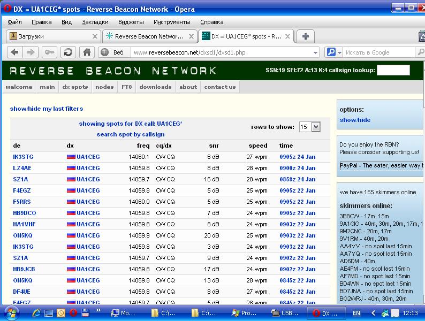Open the Закладки menu
The image size is (425, 321).
tap(95, 22)
